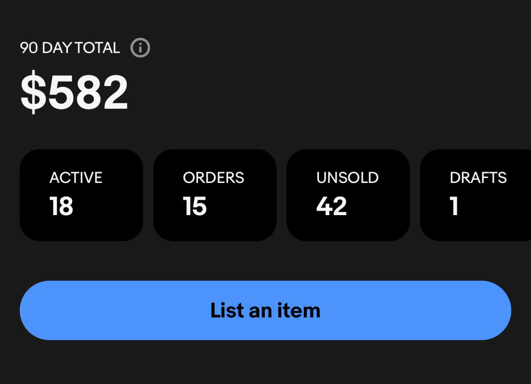Open the Drafts card
The width and height of the screenshot is (531, 384).
(x=475, y=195)
